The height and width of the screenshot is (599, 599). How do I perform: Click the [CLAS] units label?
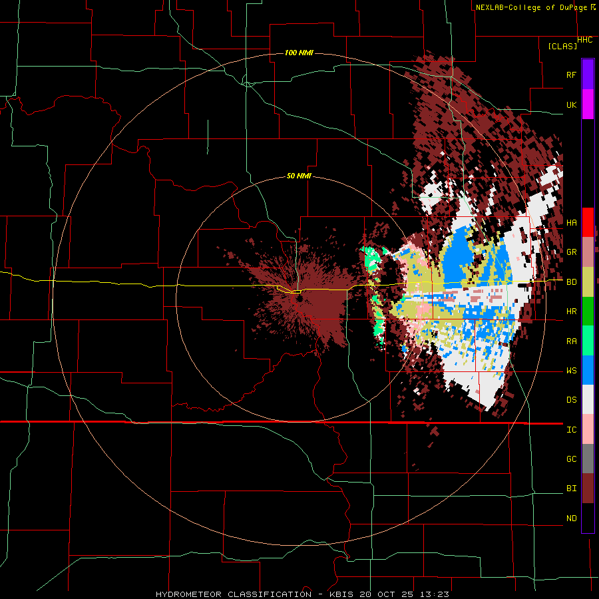pyautogui.click(x=562, y=46)
